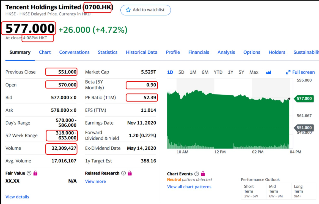Click the green 577.000 chart price label
319x204 pixels.
304,99
